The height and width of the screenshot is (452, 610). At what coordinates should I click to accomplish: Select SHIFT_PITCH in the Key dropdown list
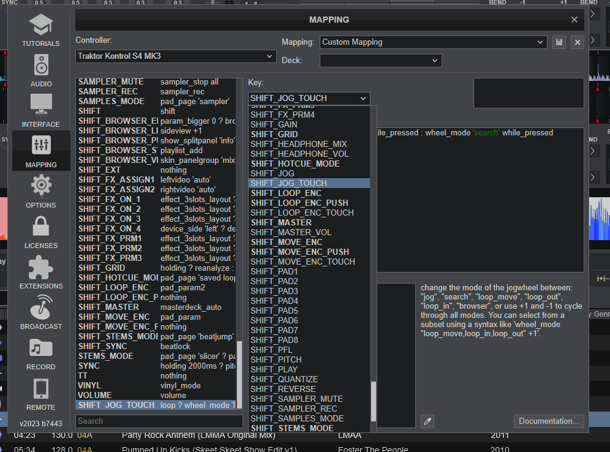pyautogui.click(x=309, y=360)
